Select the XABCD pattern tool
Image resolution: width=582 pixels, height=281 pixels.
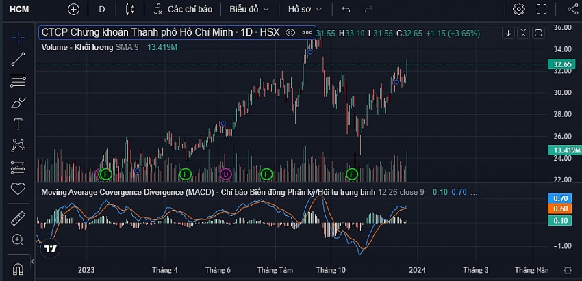click(x=18, y=146)
